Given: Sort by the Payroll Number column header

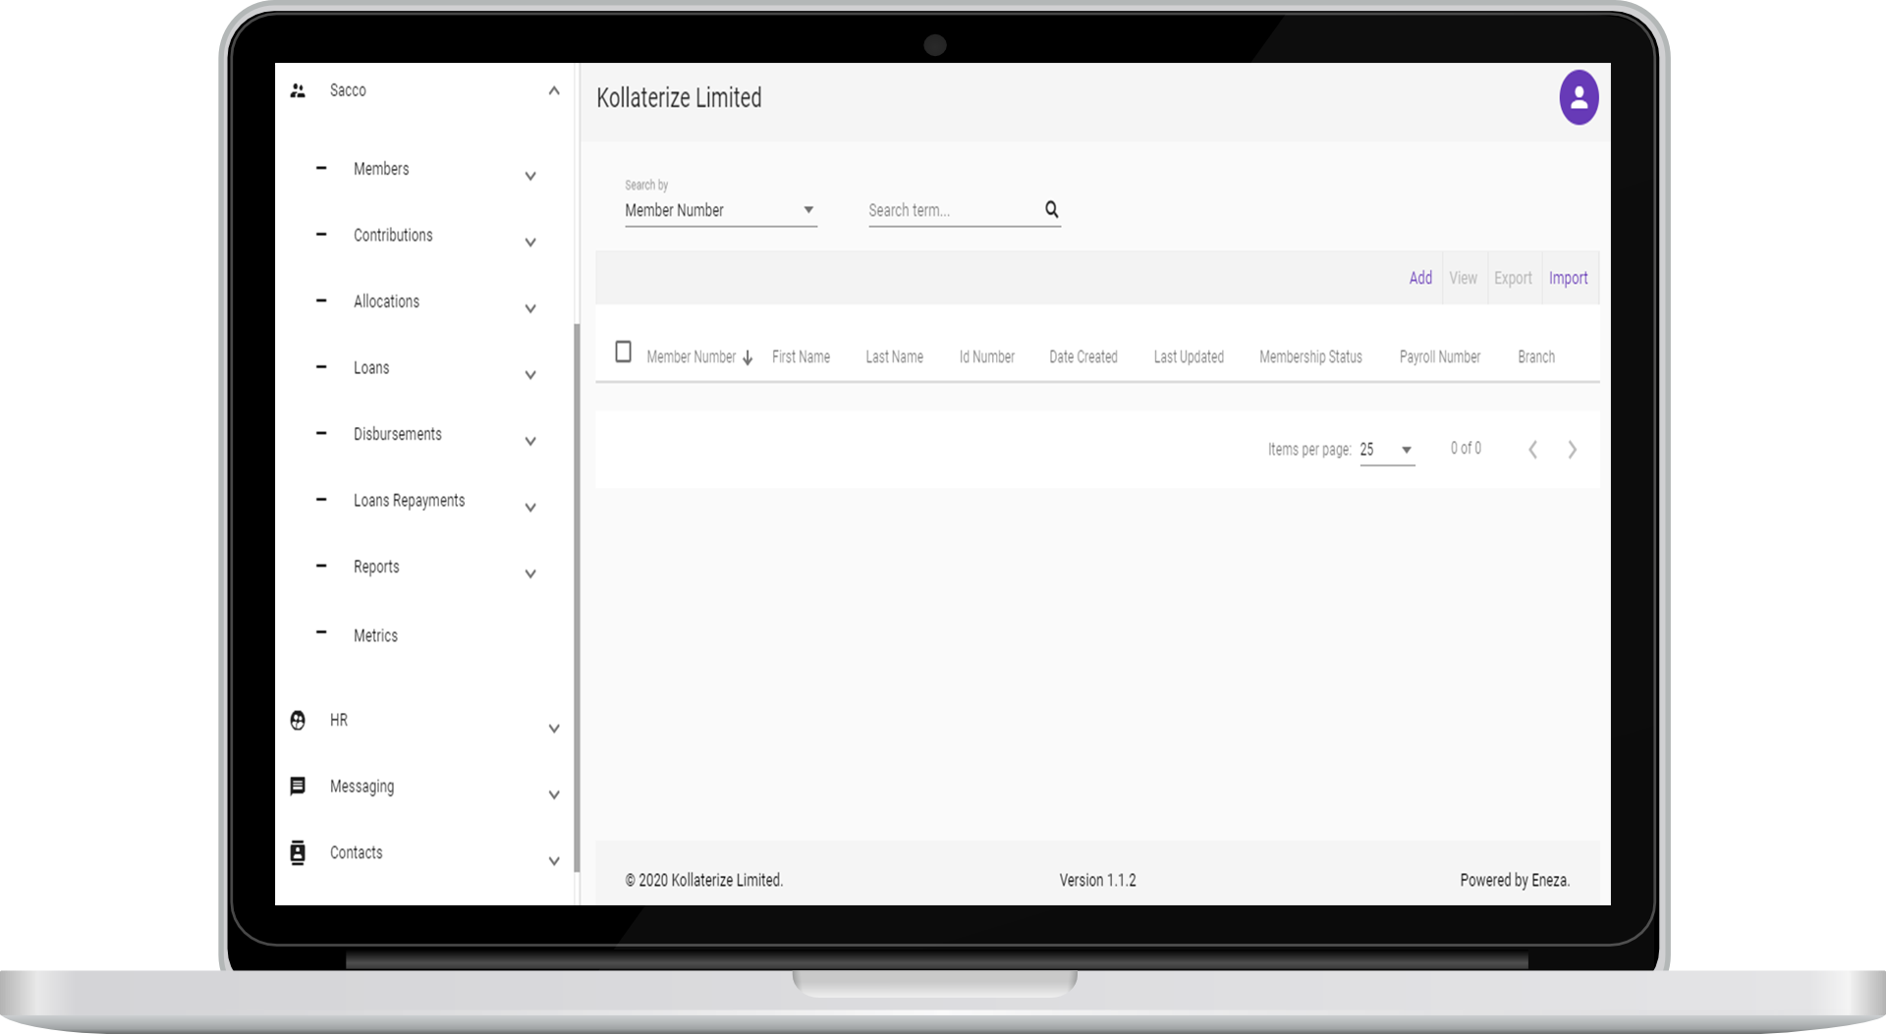Looking at the screenshot, I should pos(1440,357).
